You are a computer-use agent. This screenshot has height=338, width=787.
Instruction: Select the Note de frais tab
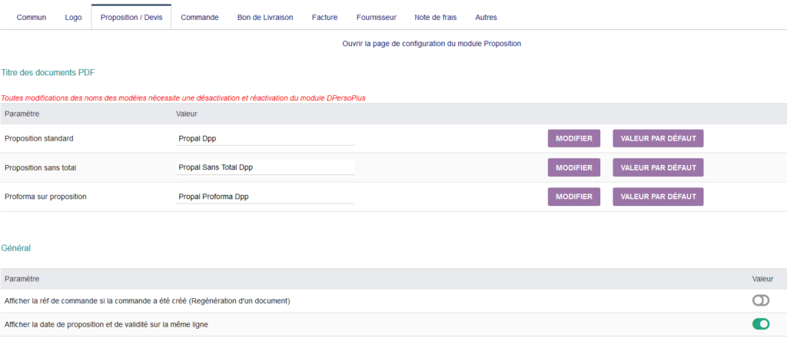436,17
